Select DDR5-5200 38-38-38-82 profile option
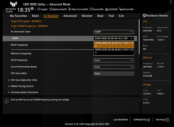Viewport: 174px width, 127px height. 114,51
